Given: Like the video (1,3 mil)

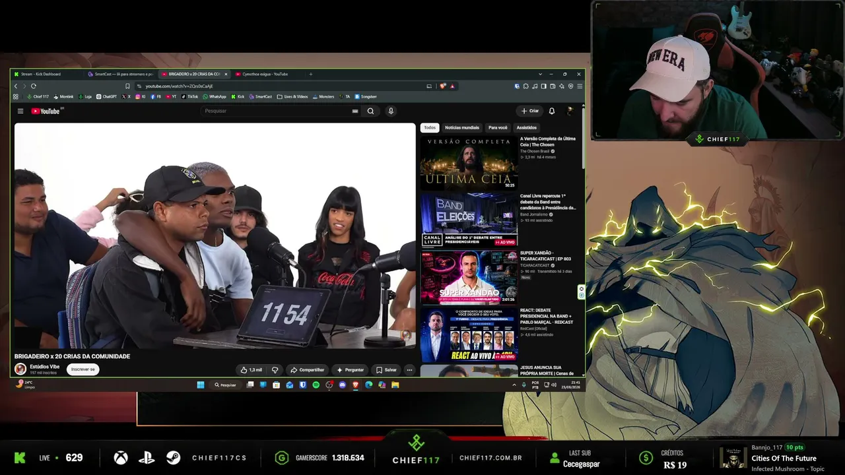Looking at the screenshot, I should pos(251,370).
